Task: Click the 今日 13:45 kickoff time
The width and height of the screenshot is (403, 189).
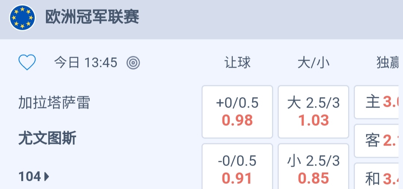Action: [x=86, y=63]
